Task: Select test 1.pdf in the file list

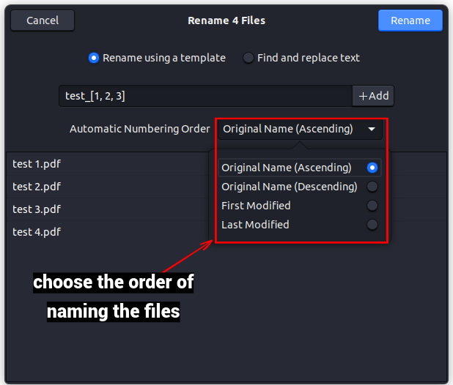Action: coord(37,164)
